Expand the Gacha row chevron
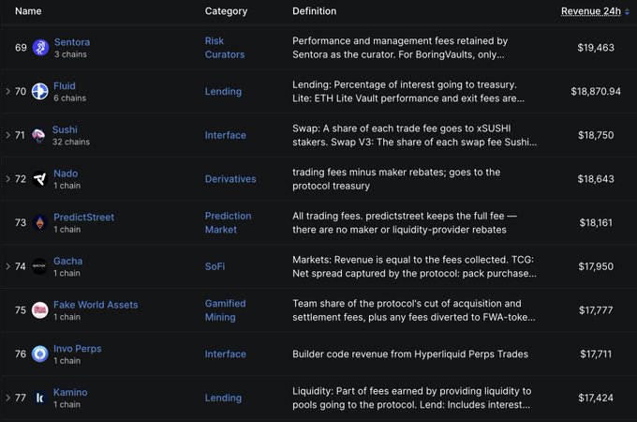The image size is (637, 422). pos(7,266)
